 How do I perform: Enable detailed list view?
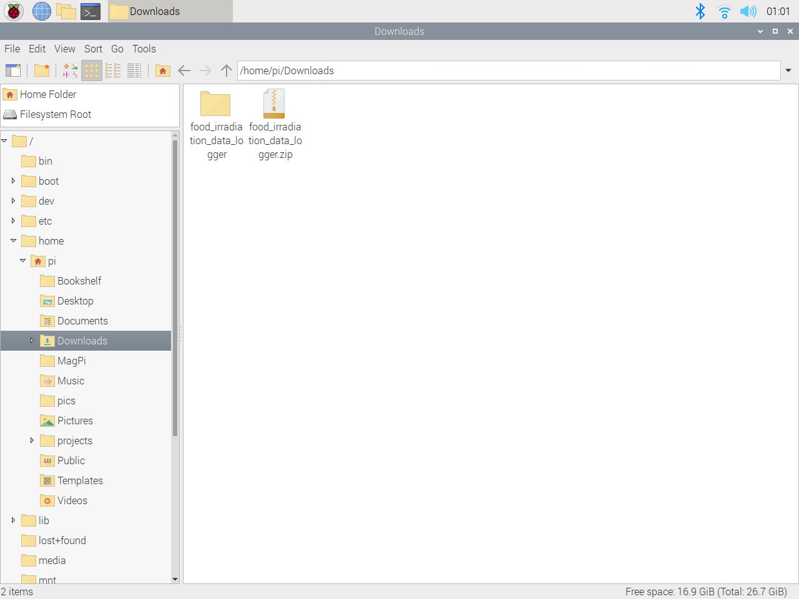pos(134,71)
